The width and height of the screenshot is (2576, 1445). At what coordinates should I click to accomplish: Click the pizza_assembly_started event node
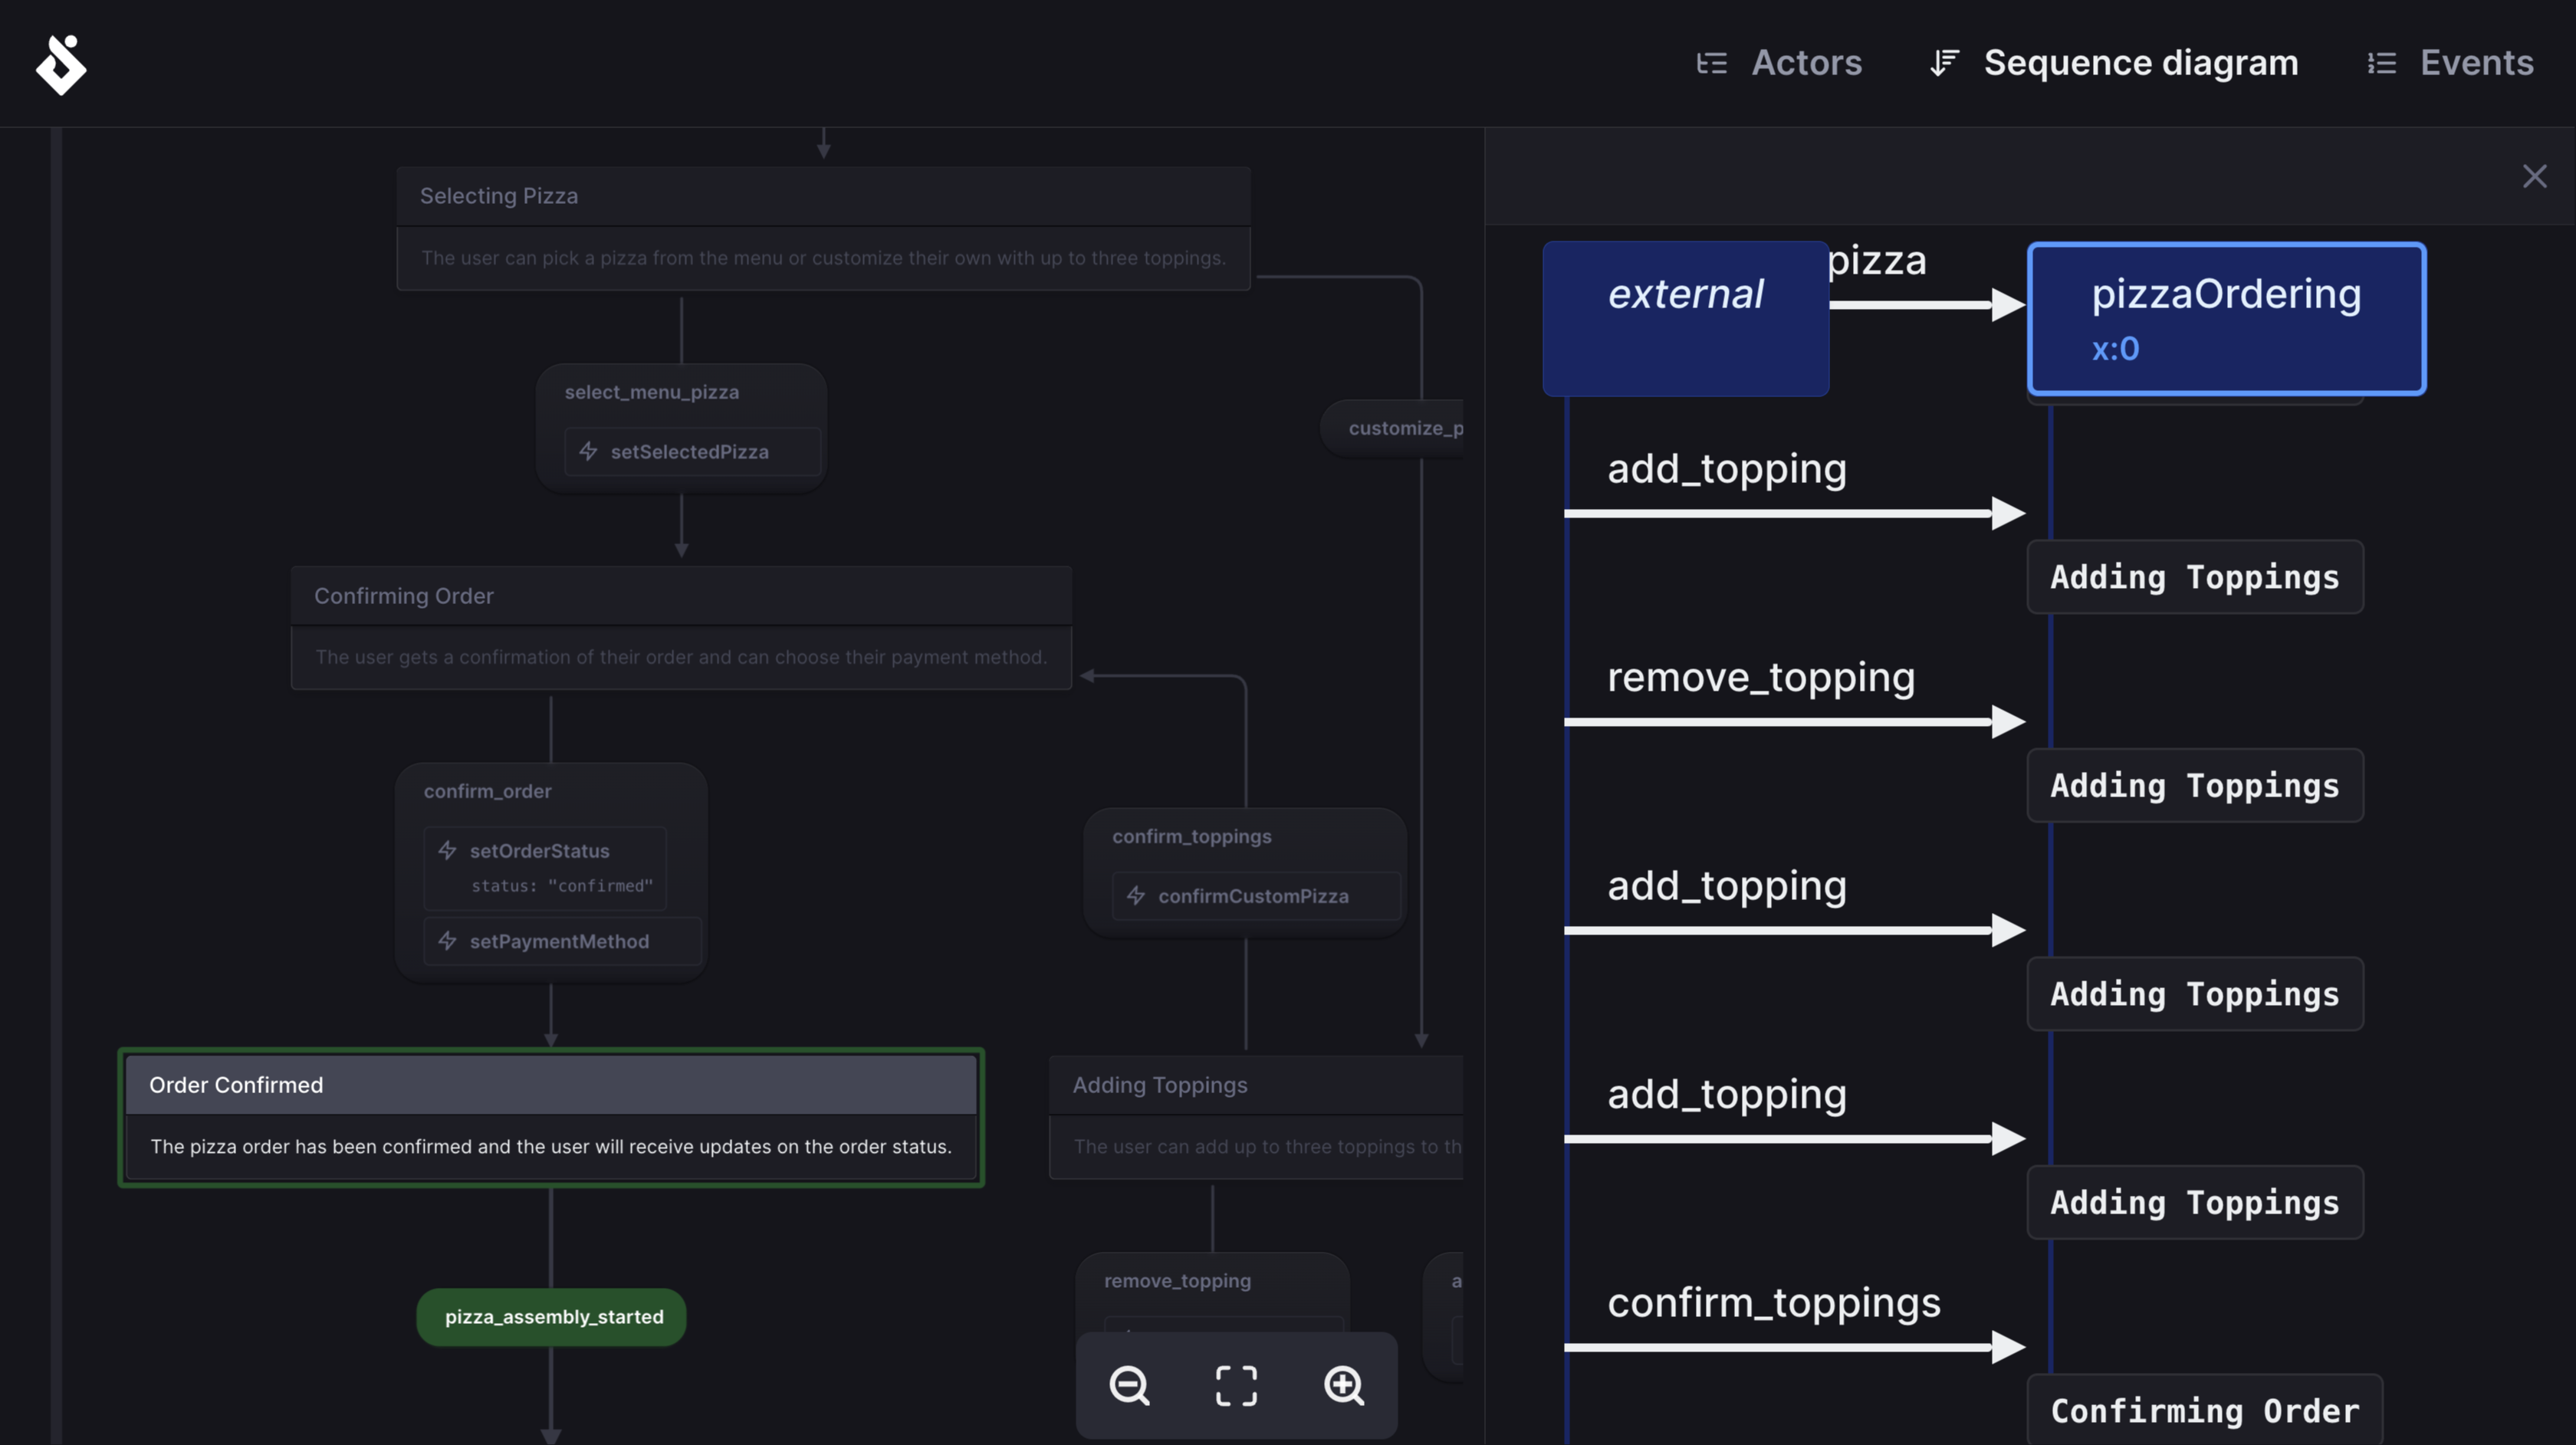click(x=552, y=1318)
